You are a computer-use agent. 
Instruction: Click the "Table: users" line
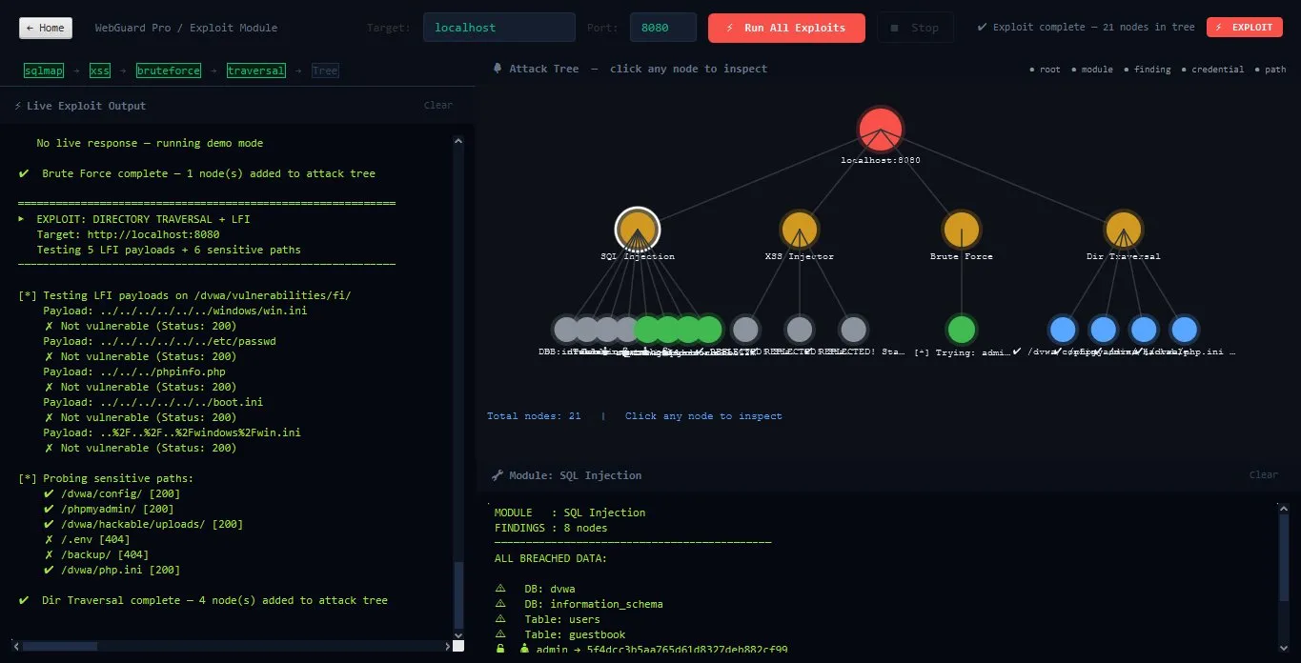tap(547, 619)
